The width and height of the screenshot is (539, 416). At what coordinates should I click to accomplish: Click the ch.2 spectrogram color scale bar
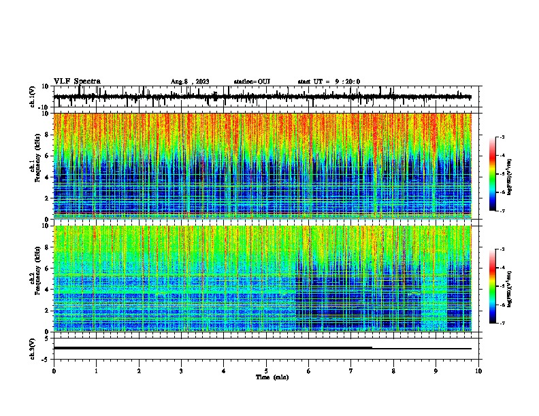point(493,286)
